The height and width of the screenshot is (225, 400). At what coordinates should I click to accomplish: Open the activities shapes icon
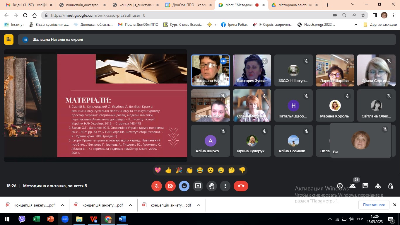(x=378, y=186)
